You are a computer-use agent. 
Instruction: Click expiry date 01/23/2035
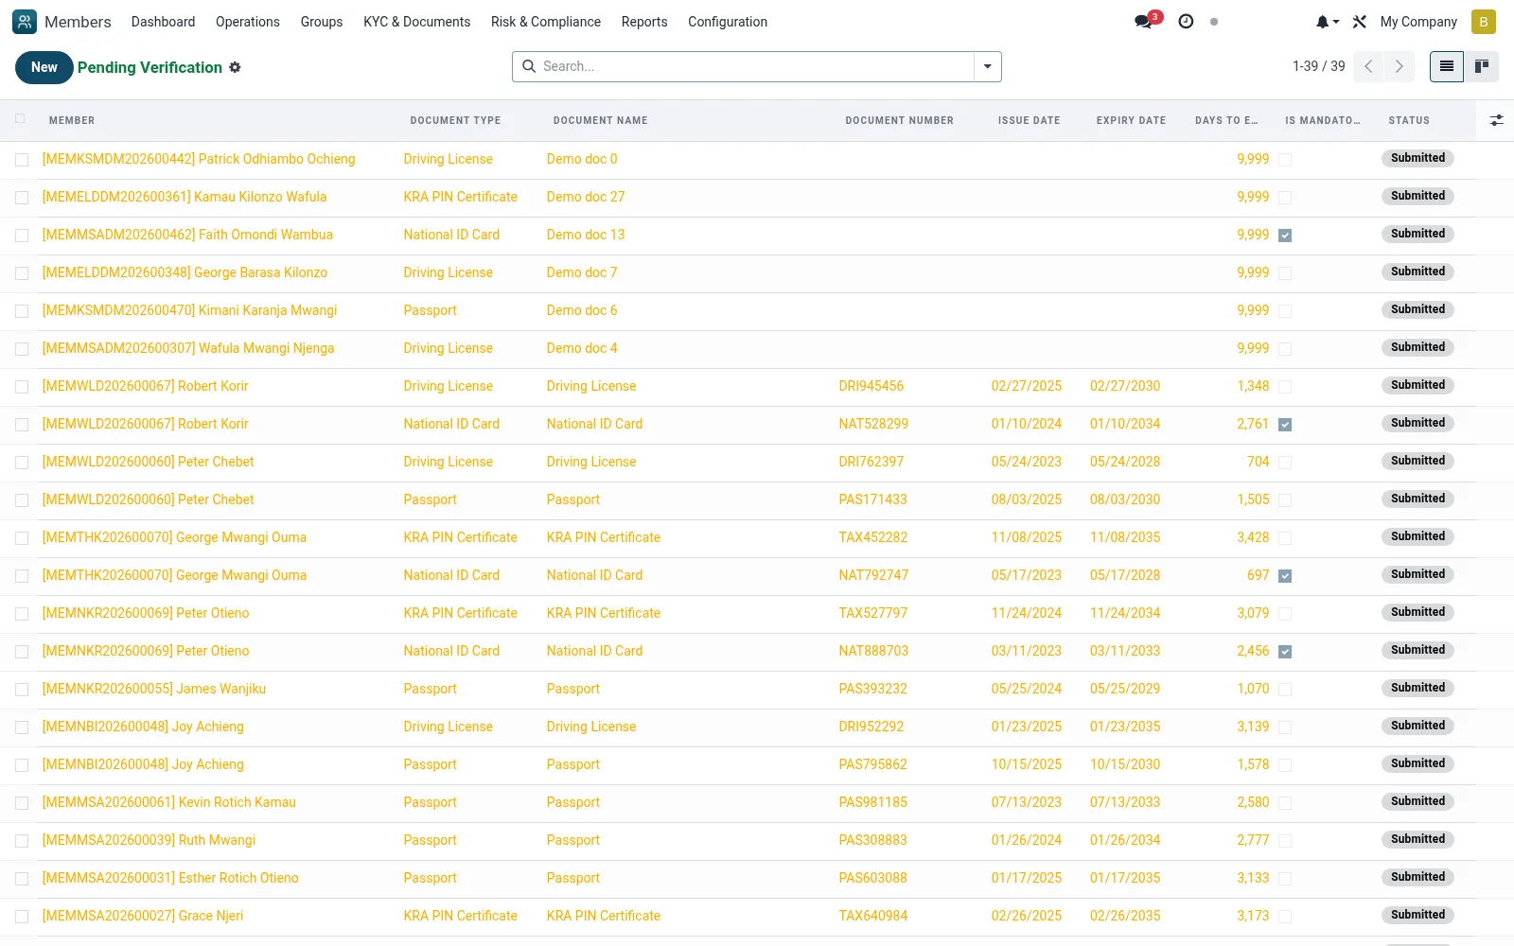(x=1125, y=727)
